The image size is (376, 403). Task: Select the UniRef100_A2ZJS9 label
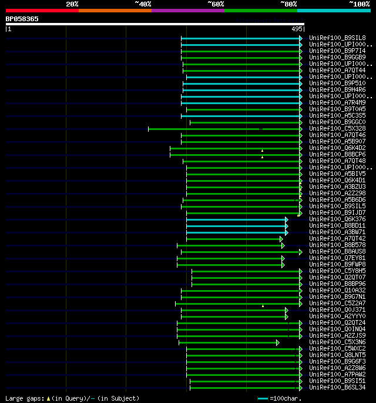[337, 336]
